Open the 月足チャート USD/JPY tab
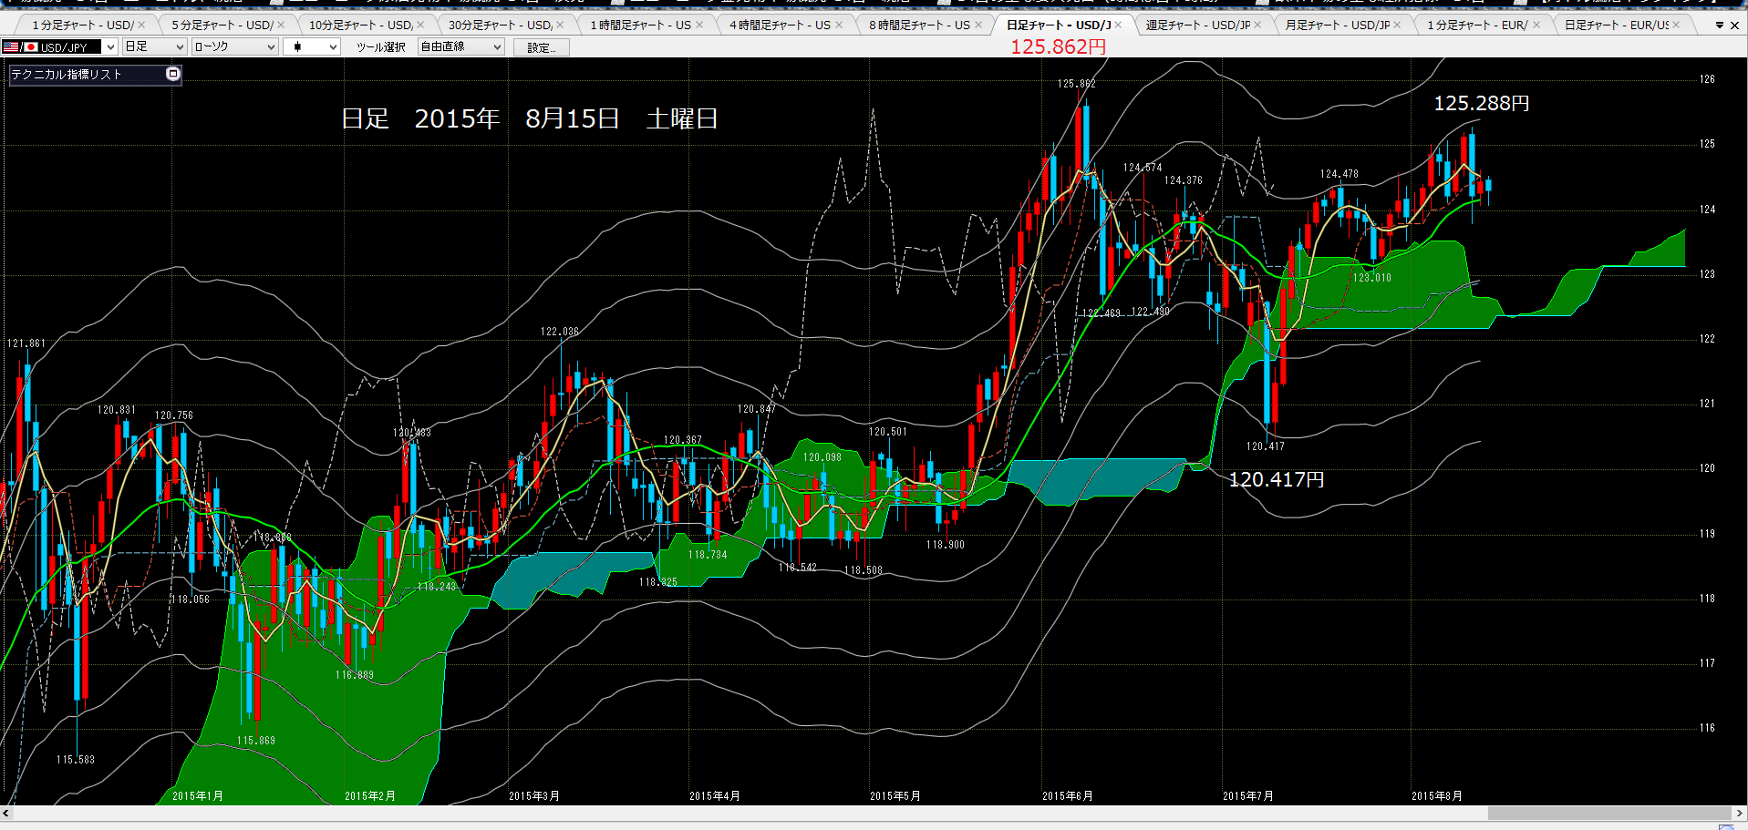 pyautogui.click(x=1338, y=25)
